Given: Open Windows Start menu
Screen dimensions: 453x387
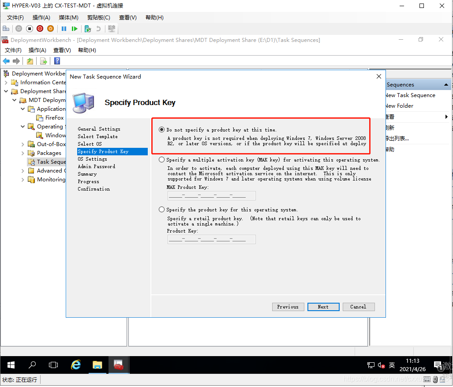Looking at the screenshot, I should click(x=11, y=365).
